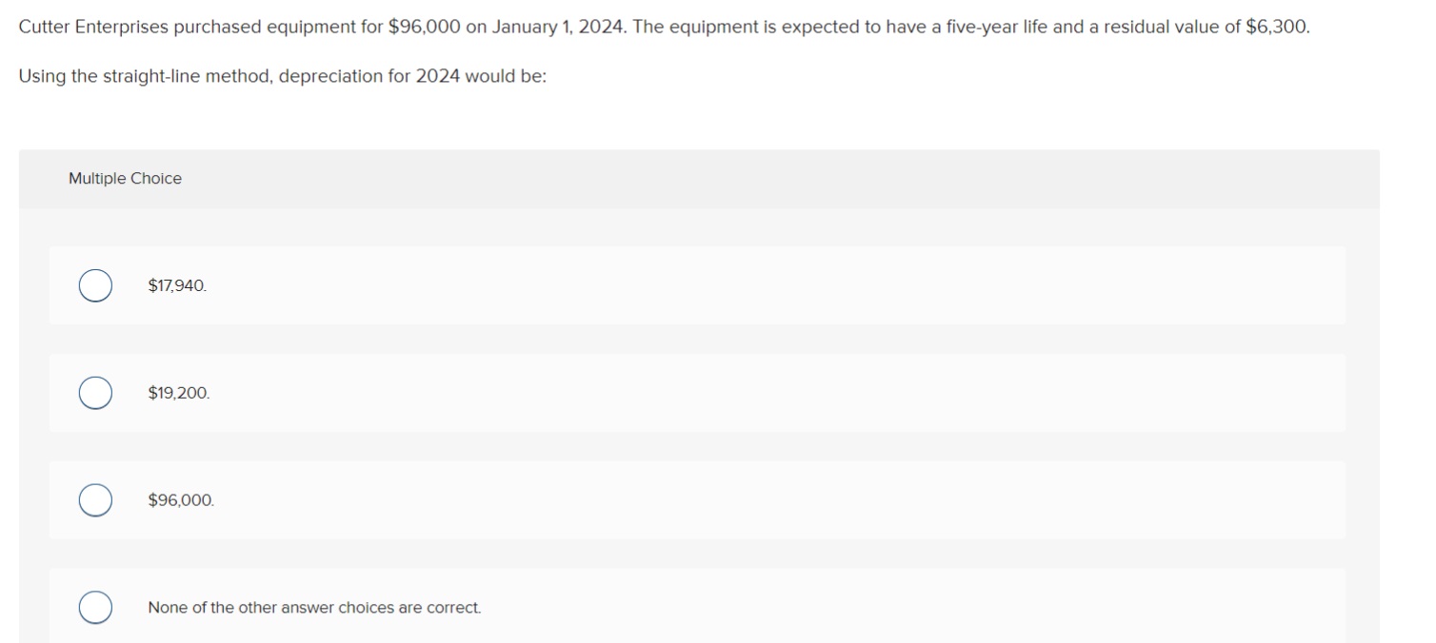Click the gray Multiple Choice panel area

667,178
